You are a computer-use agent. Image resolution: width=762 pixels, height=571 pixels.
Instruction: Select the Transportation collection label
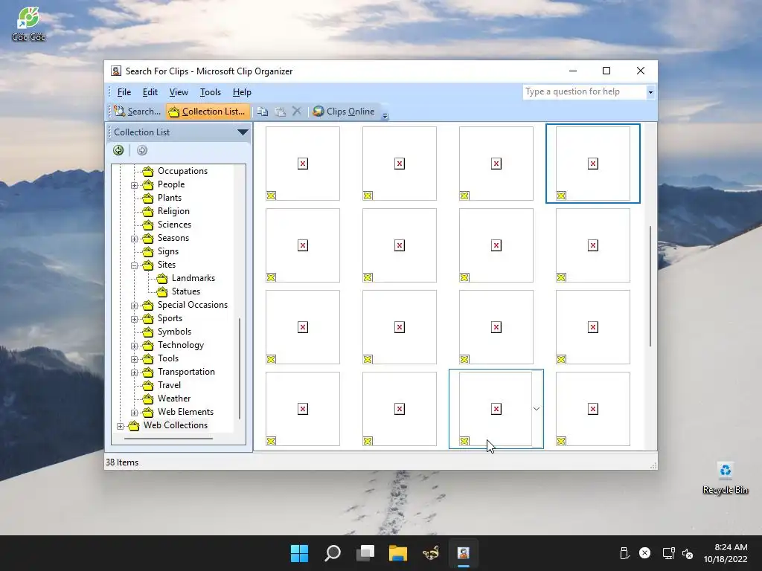tap(186, 372)
